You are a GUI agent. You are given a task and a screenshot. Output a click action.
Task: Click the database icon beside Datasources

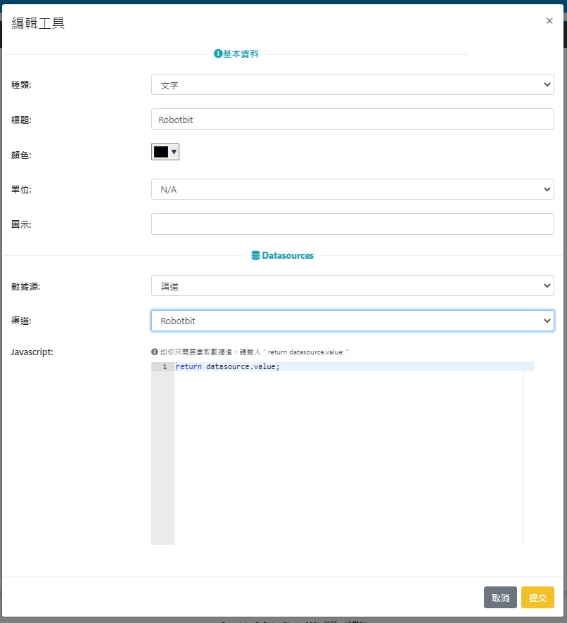pyautogui.click(x=255, y=256)
